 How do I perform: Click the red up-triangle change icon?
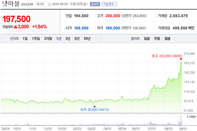point(15,27)
